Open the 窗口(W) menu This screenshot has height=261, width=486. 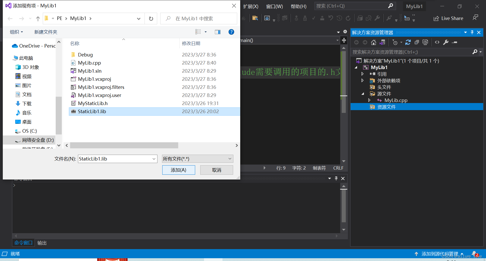(275, 6)
